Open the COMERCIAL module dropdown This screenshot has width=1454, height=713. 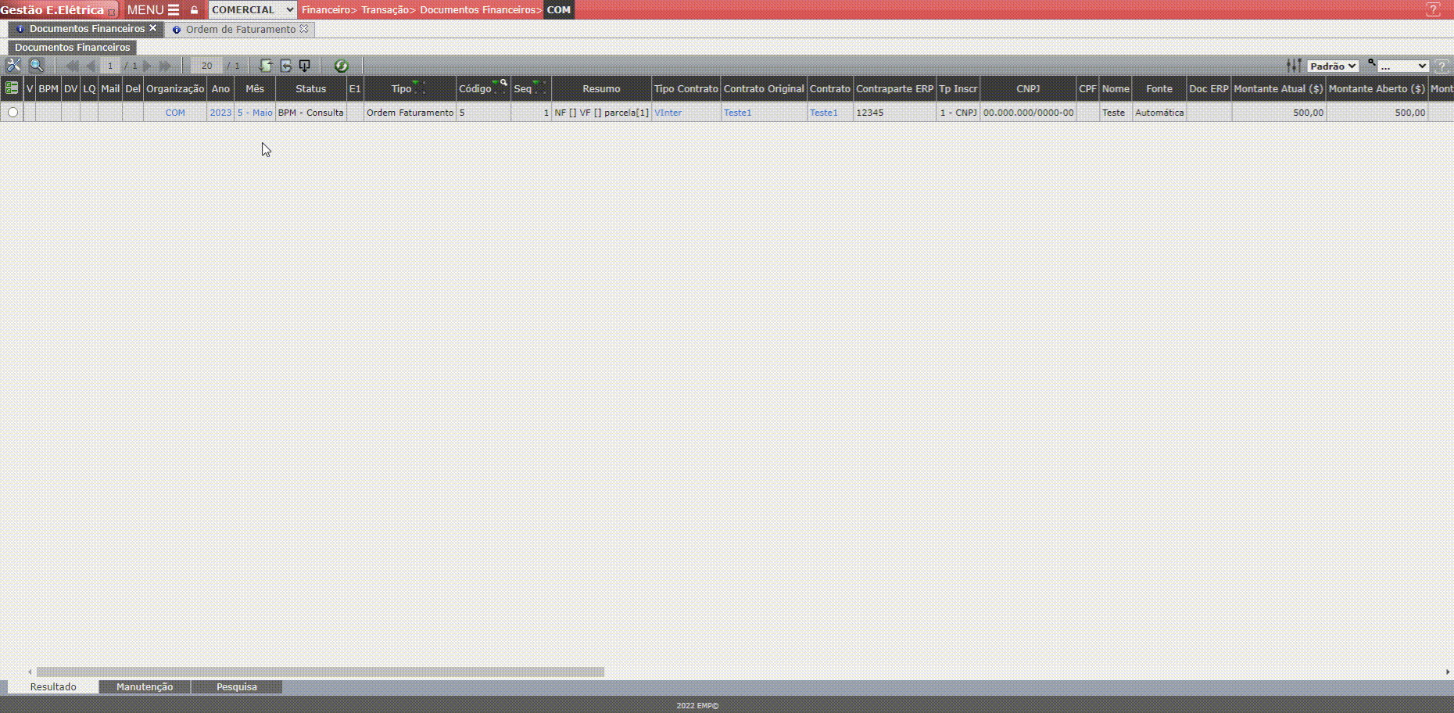click(252, 10)
